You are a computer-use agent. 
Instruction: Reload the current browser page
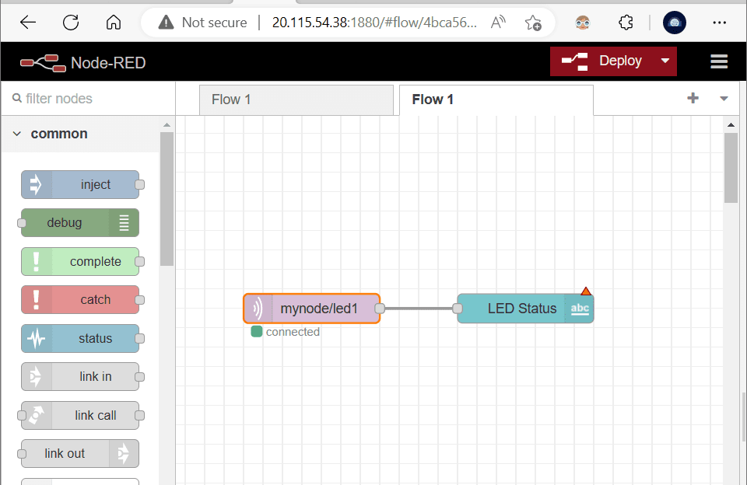point(71,23)
